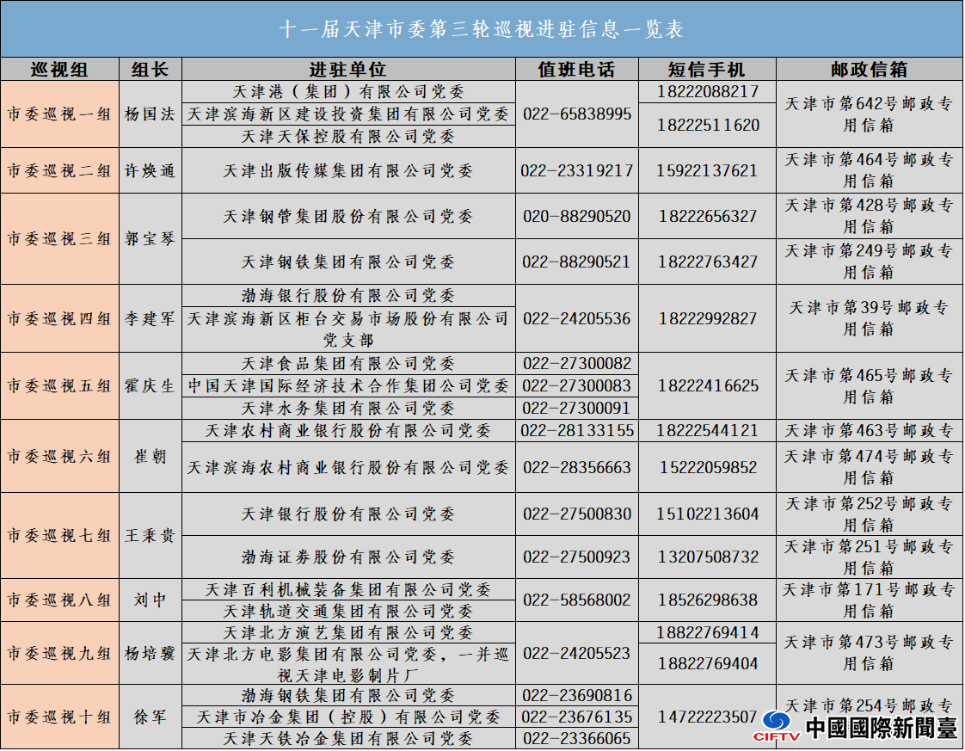Select the duty phone number 022-23319217

577,170
